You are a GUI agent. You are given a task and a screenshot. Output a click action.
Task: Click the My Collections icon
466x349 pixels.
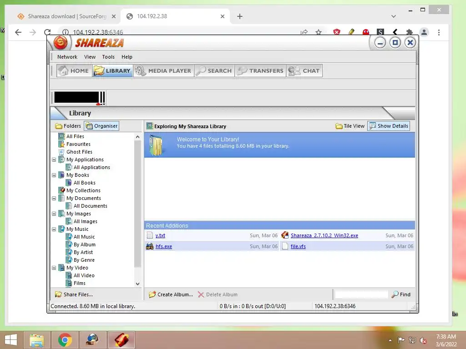tap(61, 190)
